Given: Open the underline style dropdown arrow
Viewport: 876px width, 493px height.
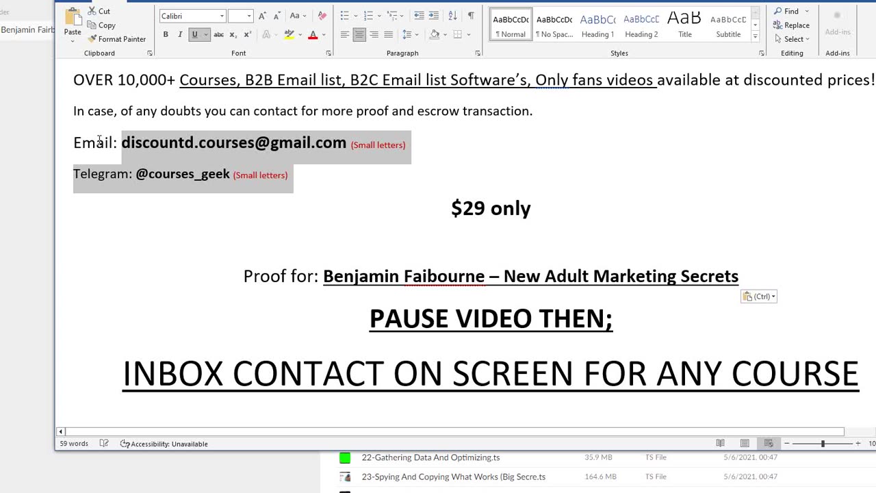Looking at the screenshot, I should [205, 34].
